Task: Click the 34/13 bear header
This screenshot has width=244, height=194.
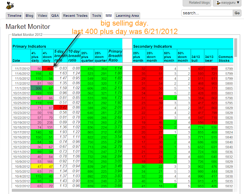Action: (x=211, y=56)
